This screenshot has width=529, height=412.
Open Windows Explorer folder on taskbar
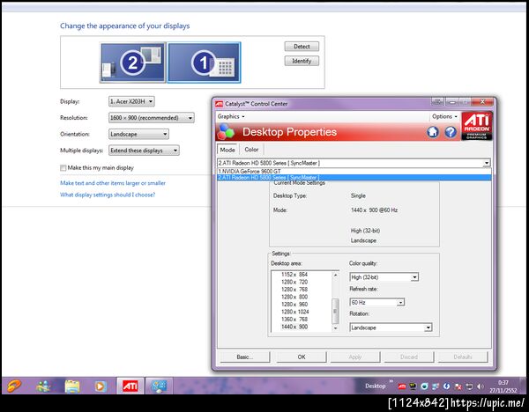(72, 386)
